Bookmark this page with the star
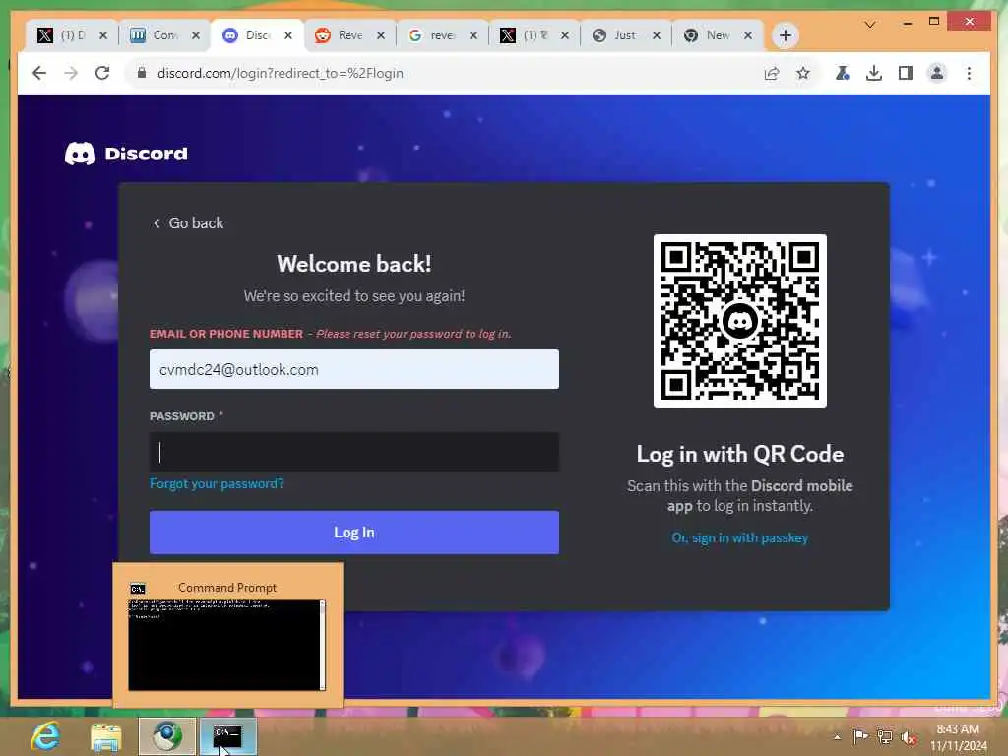 [x=803, y=73]
